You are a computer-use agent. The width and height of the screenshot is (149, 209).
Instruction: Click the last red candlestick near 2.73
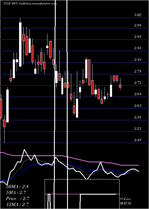click(120, 86)
